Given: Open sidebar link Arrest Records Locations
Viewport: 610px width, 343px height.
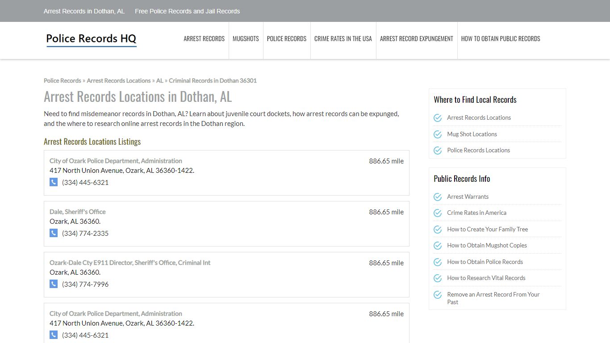Looking at the screenshot, I should 479,118.
